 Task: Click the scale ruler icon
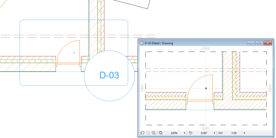(220, 133)
